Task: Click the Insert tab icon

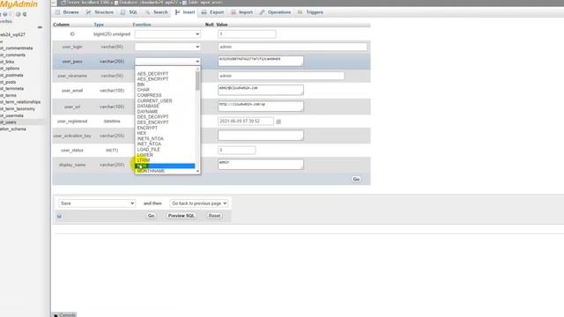Action: click(177, 12)
